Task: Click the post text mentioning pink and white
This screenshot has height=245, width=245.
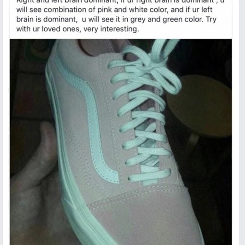Action: click(x=114, y=10)
